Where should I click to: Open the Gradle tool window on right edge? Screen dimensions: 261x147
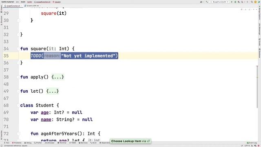tap(259, 42)
